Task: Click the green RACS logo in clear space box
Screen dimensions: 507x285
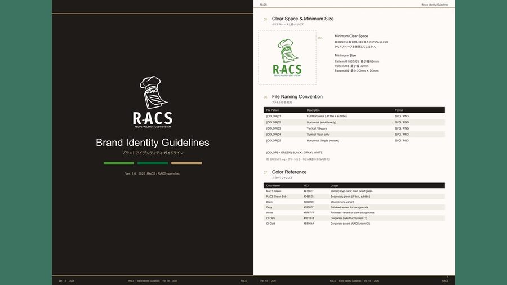Action: pyautogui.click(x=287, y=58)
